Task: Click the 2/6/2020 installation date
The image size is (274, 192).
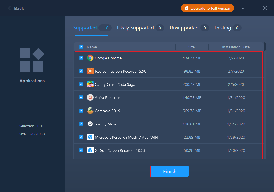Action: 236,84
